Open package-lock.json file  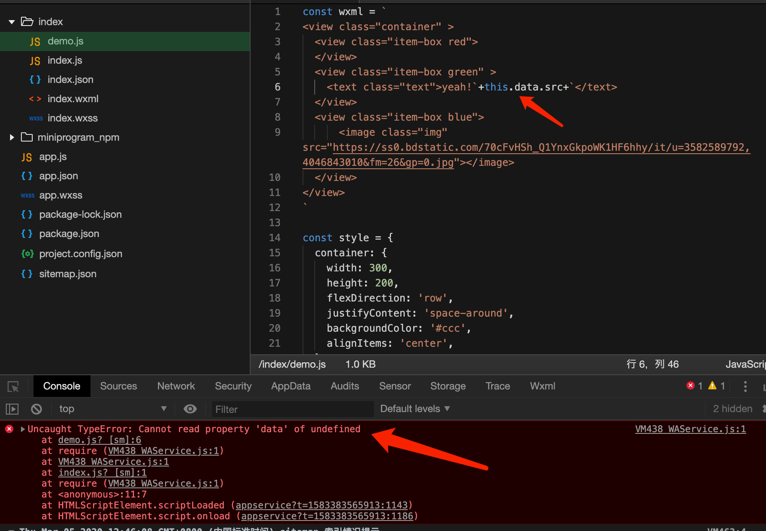(80, 214)
